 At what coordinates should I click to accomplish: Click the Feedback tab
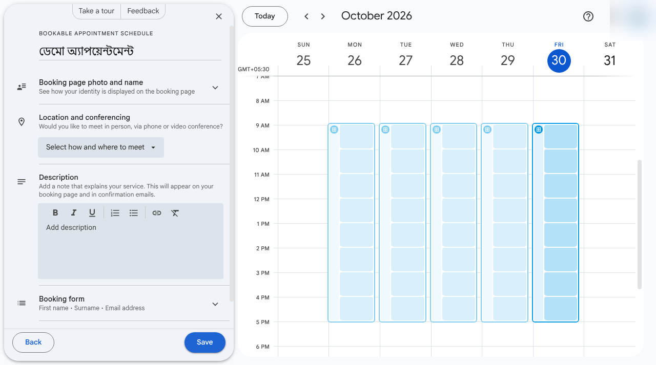(143, 11)
